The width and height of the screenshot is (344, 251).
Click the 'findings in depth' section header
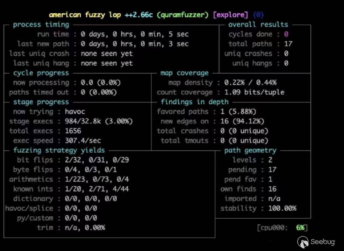click(x=195, y=102)
